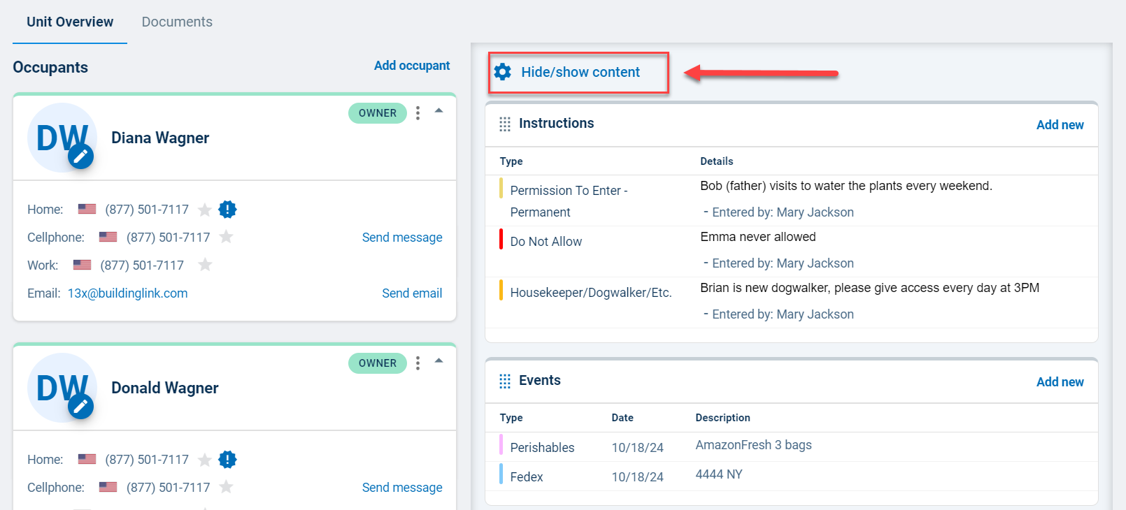Select the Do Not Allow instruction row
This screenshot has width=1126, height=510.
792,252
